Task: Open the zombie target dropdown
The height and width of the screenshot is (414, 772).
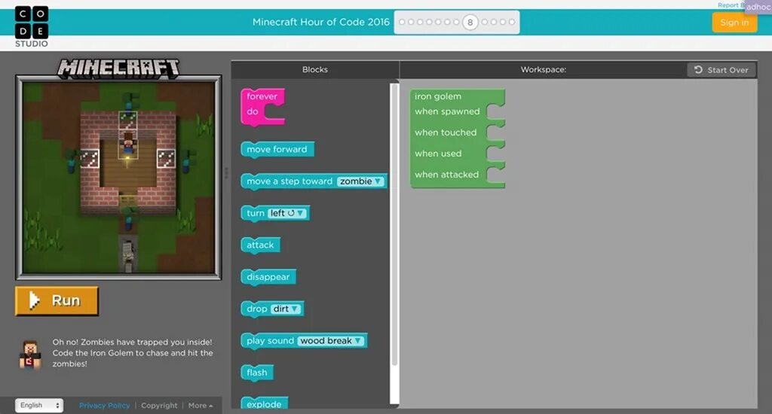Action: pos(360,181)
